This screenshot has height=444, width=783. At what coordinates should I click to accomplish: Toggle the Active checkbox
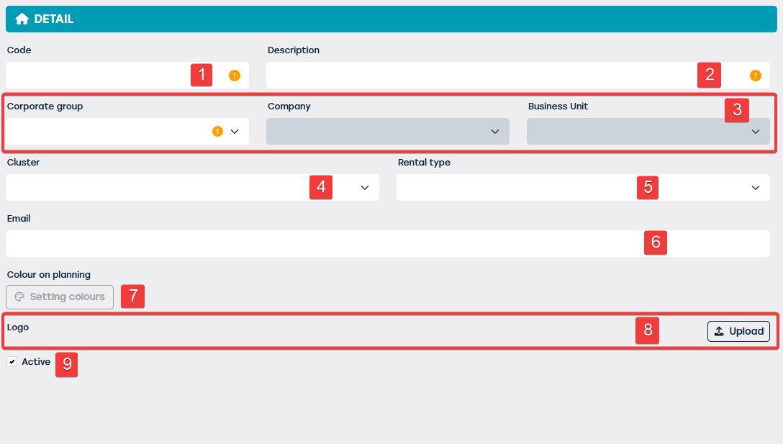point(12,361)
